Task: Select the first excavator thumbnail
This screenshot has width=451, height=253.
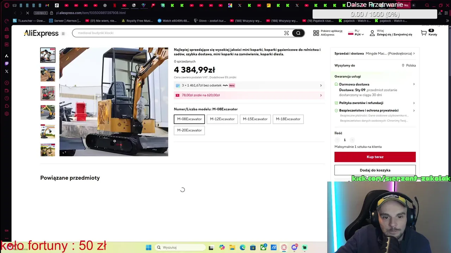Action: (48, 55)
